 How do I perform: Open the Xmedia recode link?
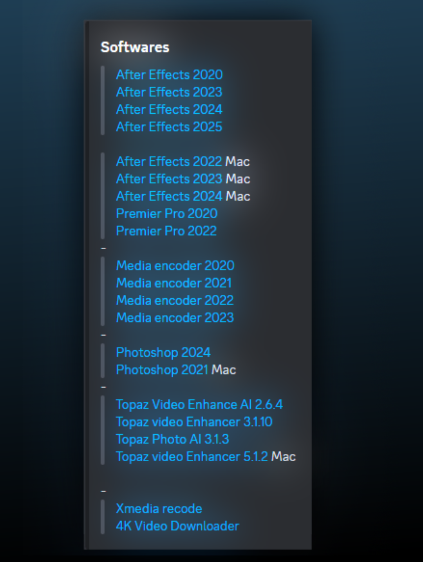coord(159,508)
